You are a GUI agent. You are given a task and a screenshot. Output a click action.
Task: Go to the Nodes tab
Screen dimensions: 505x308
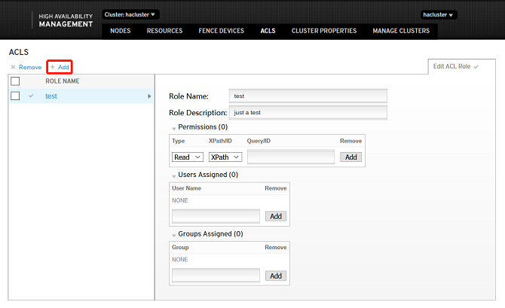(x=121, y=31)
